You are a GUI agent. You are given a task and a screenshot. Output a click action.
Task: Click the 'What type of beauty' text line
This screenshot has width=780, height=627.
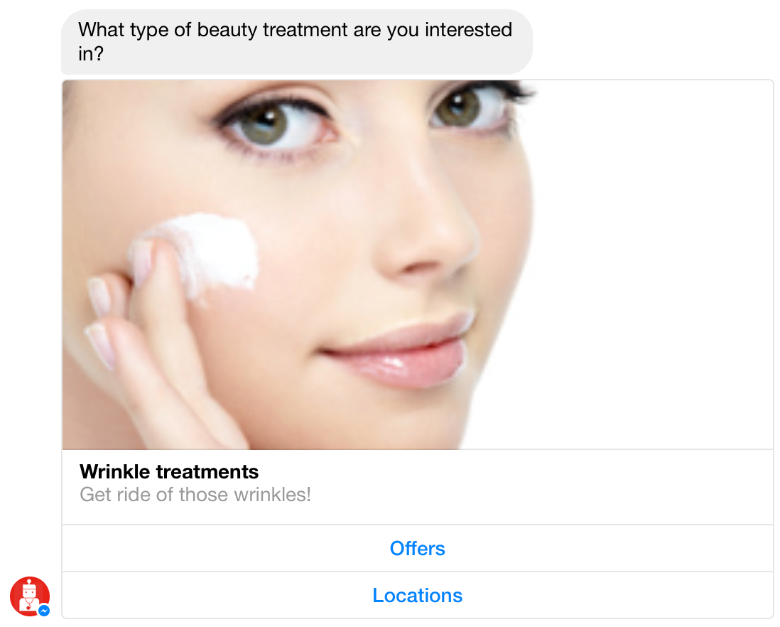tap(168, 30)
